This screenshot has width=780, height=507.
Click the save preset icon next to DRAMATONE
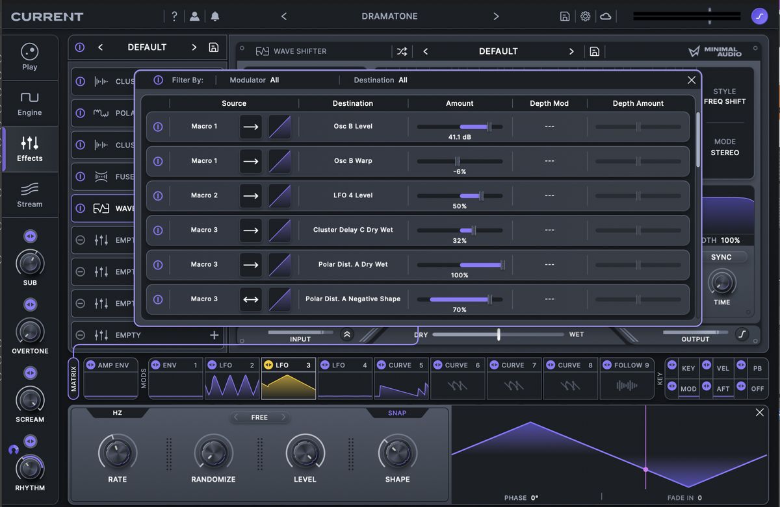(564, 16)
